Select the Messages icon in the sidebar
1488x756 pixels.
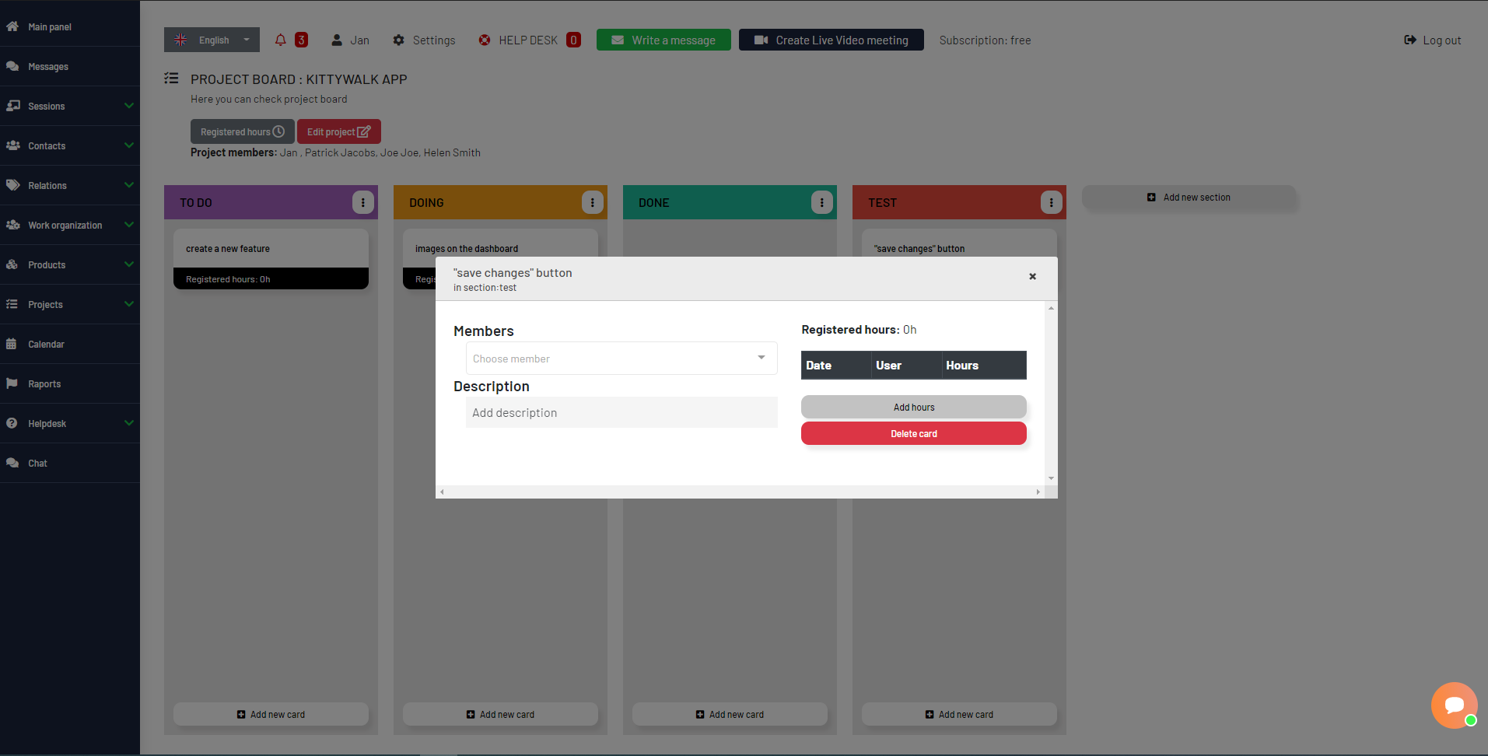pos(12,66)
